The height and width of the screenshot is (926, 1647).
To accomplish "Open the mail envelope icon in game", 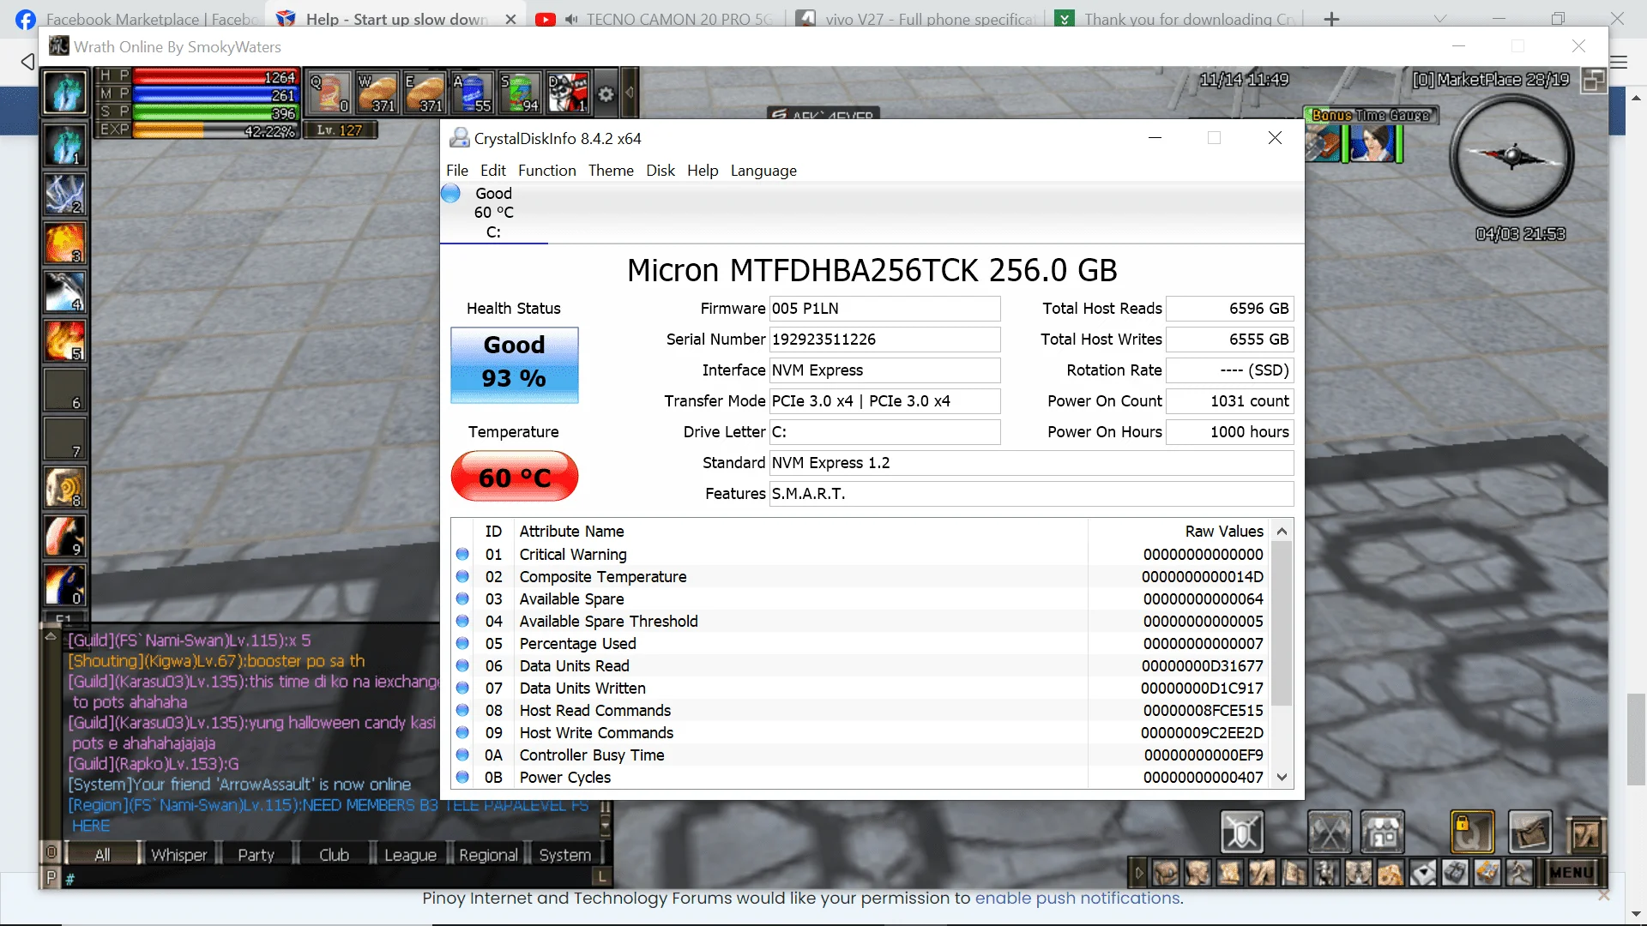I will point(1530,831).
